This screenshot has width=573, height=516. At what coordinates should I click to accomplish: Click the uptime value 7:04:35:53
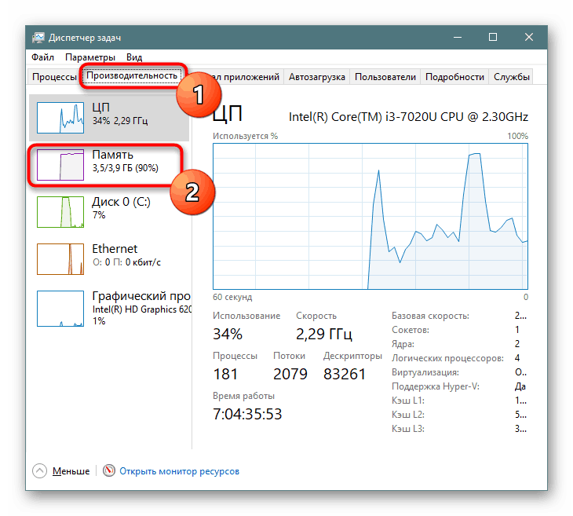coord(247,414)
